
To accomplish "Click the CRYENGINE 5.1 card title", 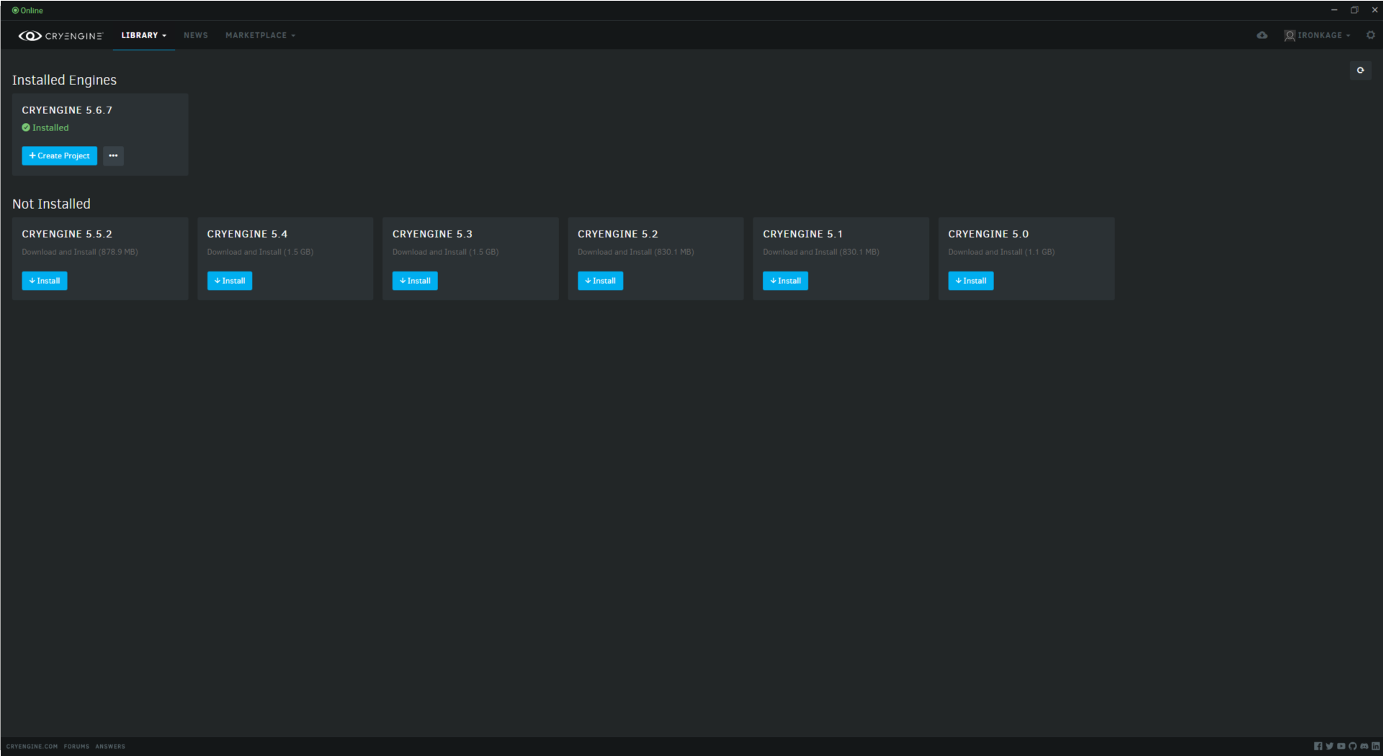I will [802, 234].
